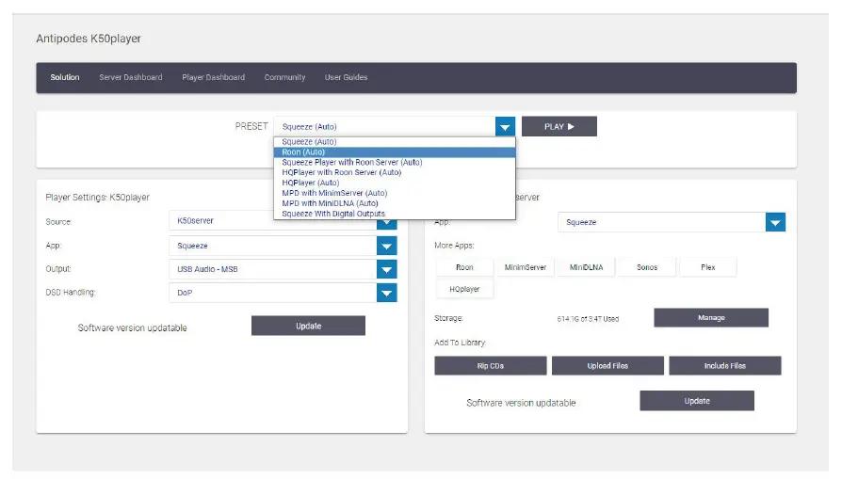Select HQPlayer (Auto) preset option
The width and height of the screenshot is (842, 479).
tap(394, 183)
